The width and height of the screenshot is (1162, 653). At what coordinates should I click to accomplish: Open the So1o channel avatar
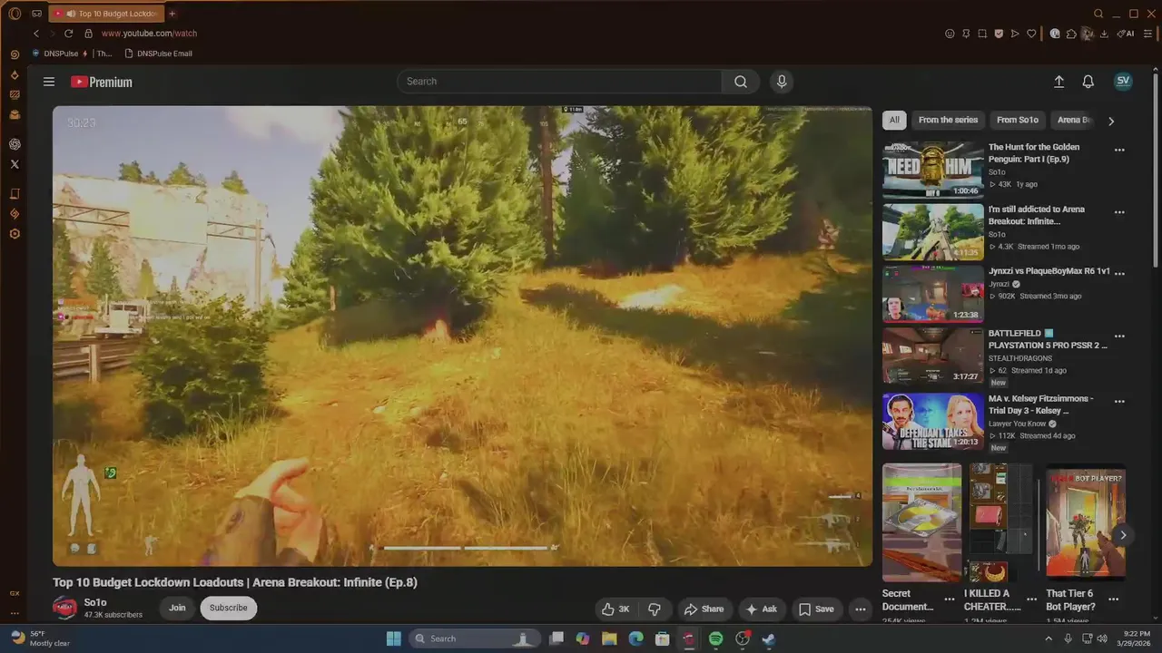[x=64, y=609]
